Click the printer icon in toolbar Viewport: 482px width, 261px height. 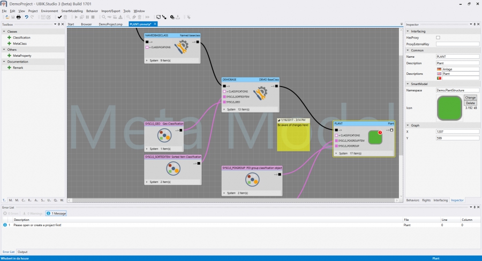click(18, 17)
